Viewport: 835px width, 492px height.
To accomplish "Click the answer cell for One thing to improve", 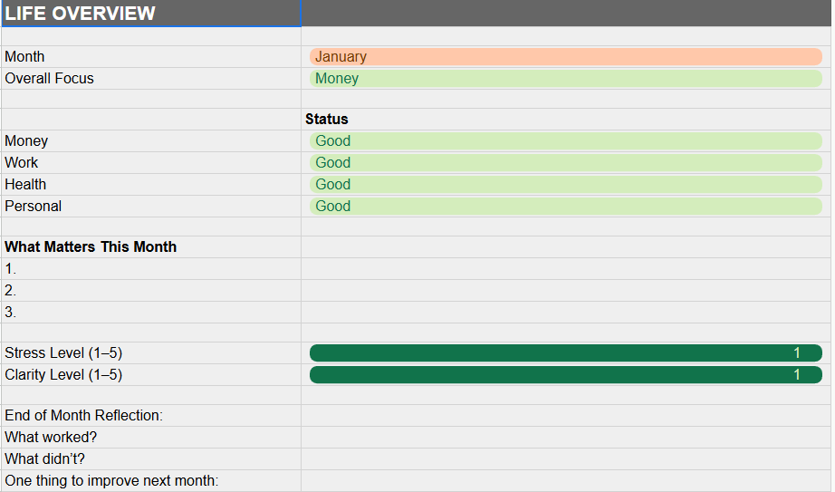I will point(565,481).
